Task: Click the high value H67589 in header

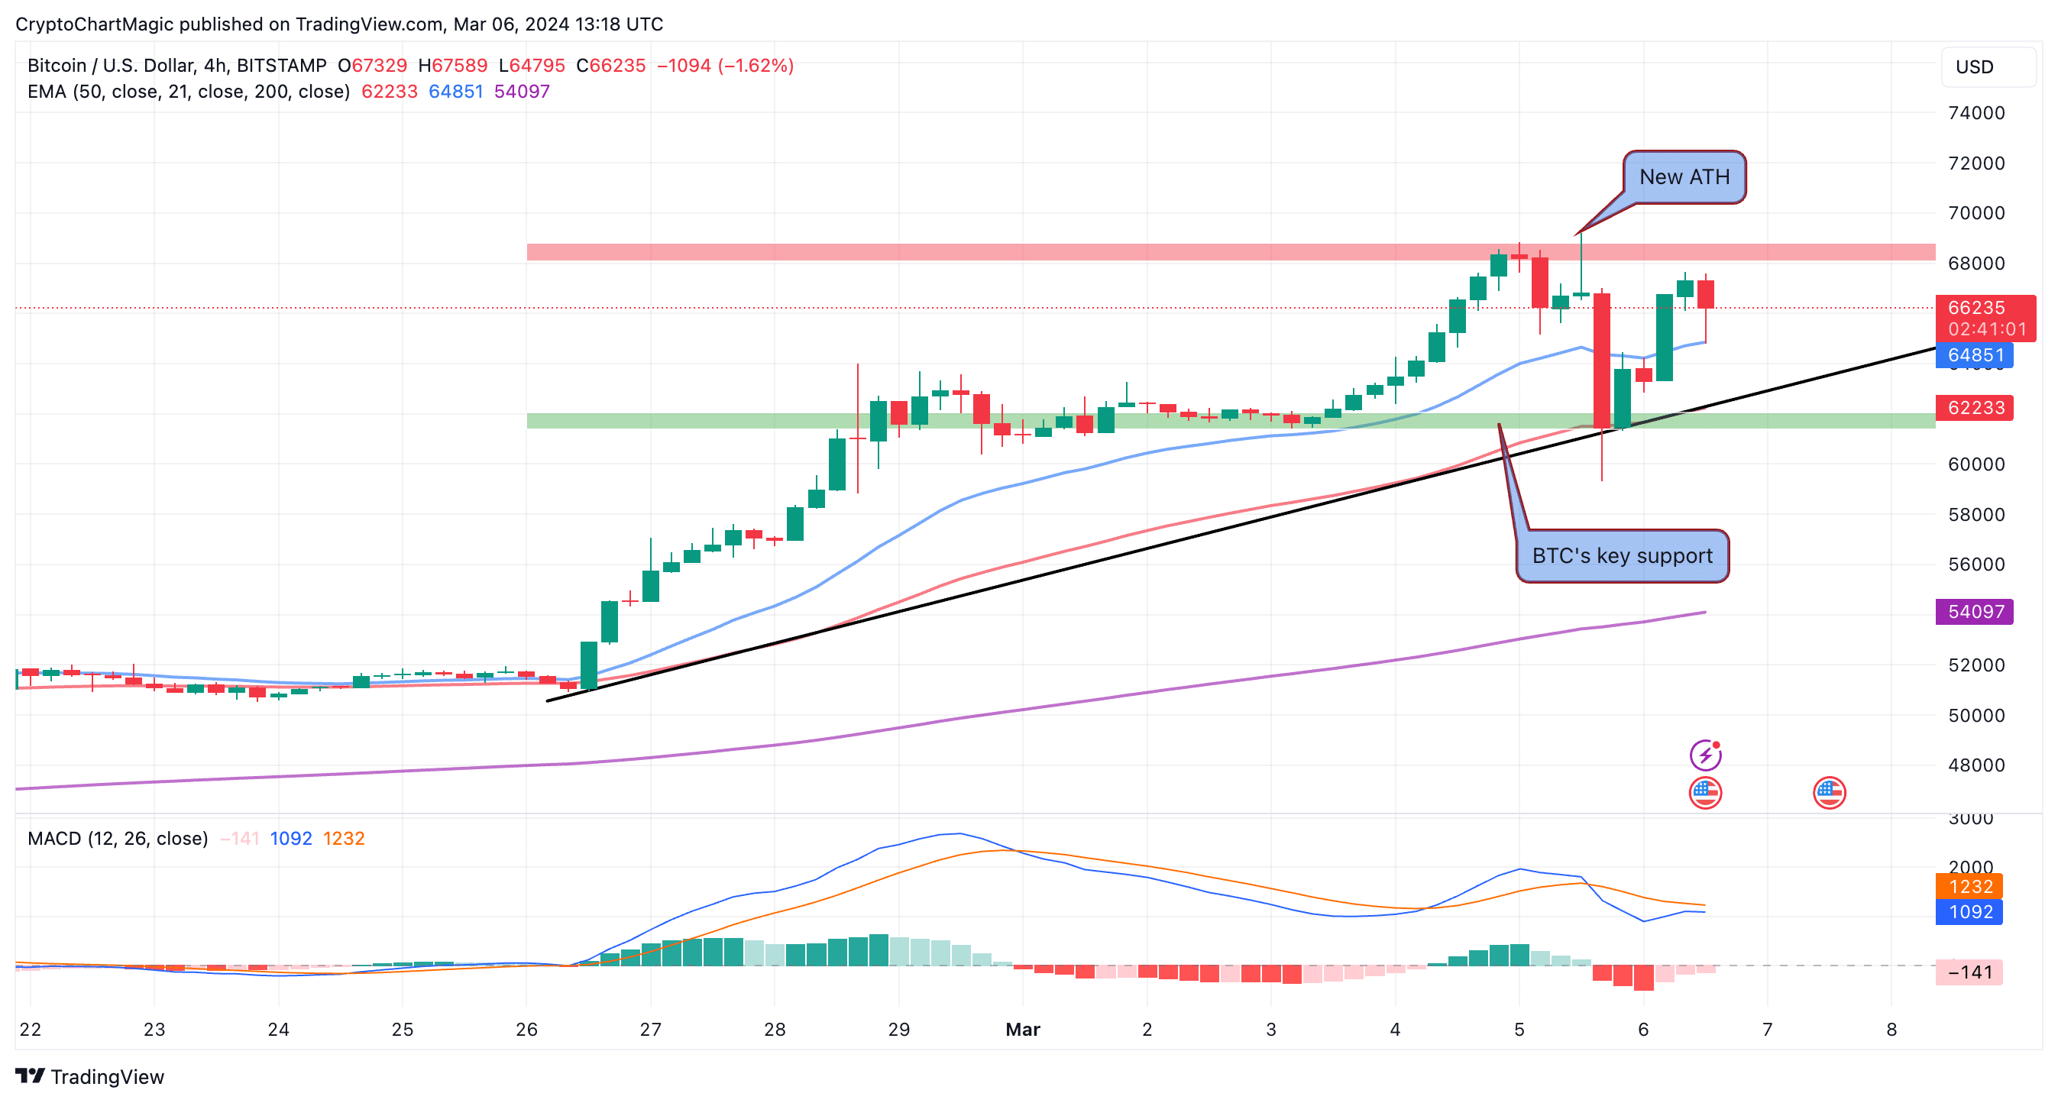Action: click(453, 66)
